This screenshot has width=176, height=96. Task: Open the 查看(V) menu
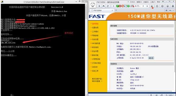(139, 2)
